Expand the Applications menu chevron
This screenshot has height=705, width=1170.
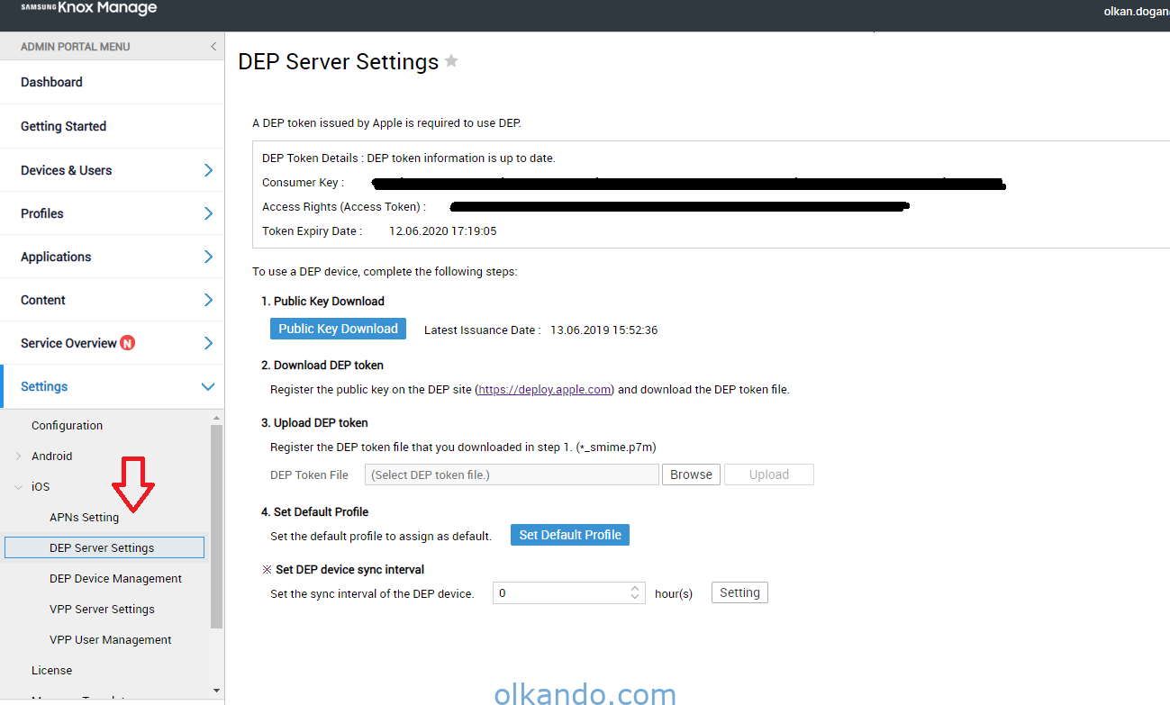(x=208, y=257)
